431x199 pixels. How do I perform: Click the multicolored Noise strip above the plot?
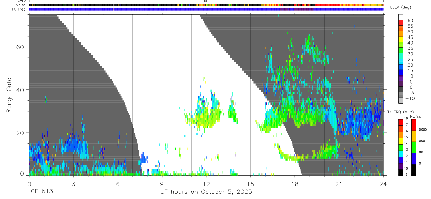click(x=206, y=5)
